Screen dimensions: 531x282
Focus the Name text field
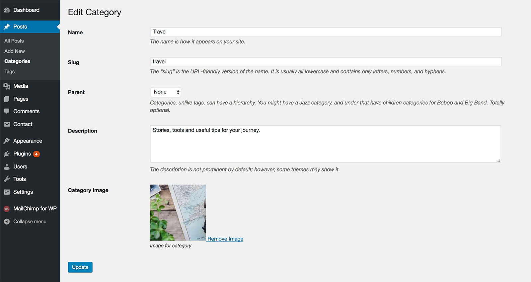pos(326,32)
